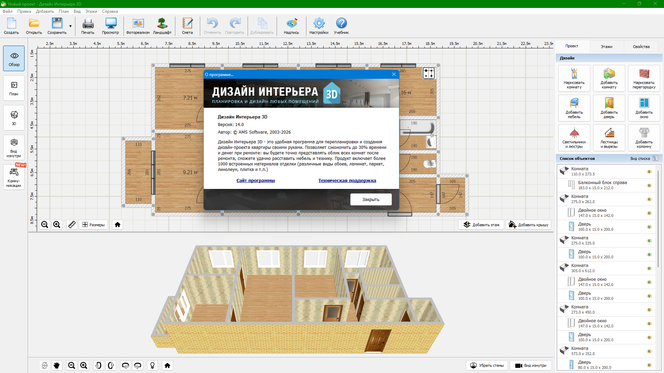Hide Балконный блок справа via eye icon
664x373 pixels.
(x=649, y=185)
